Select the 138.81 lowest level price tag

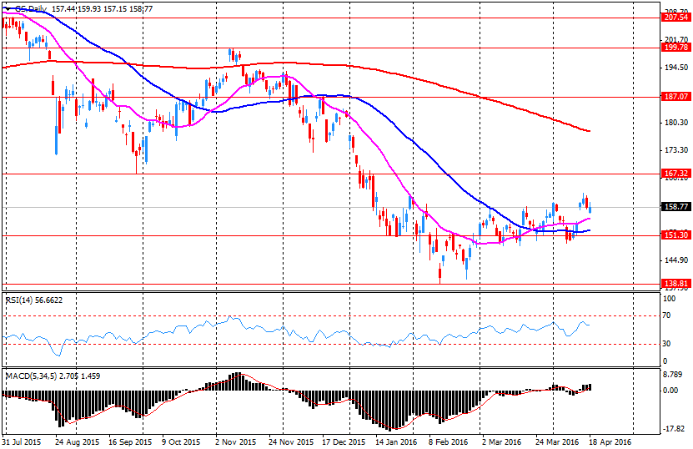(675, 284)
